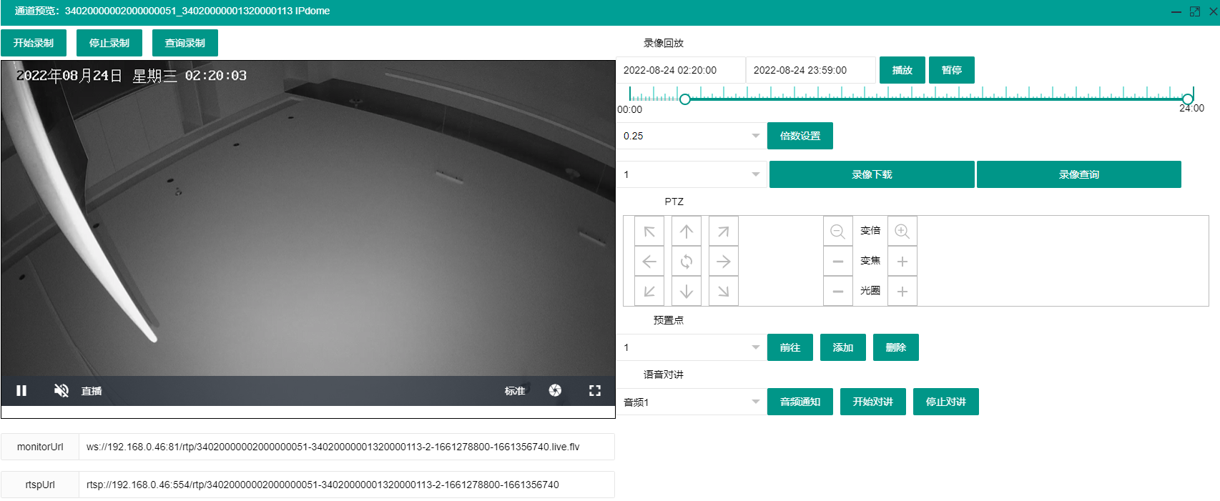Unmute the video player audio
Screen dimensions: 1220x501
[62, 390]
